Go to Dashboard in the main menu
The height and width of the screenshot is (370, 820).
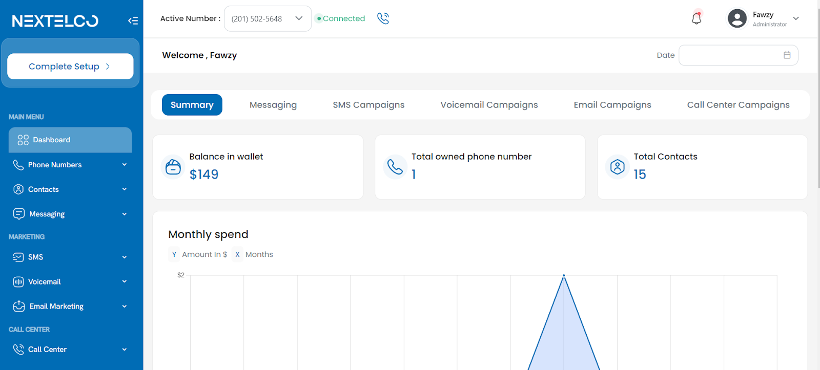click(x=70, y=140)
